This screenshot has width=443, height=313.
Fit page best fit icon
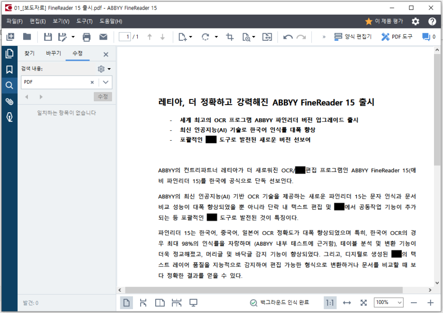pyautogui.click(x=363, y=303)
